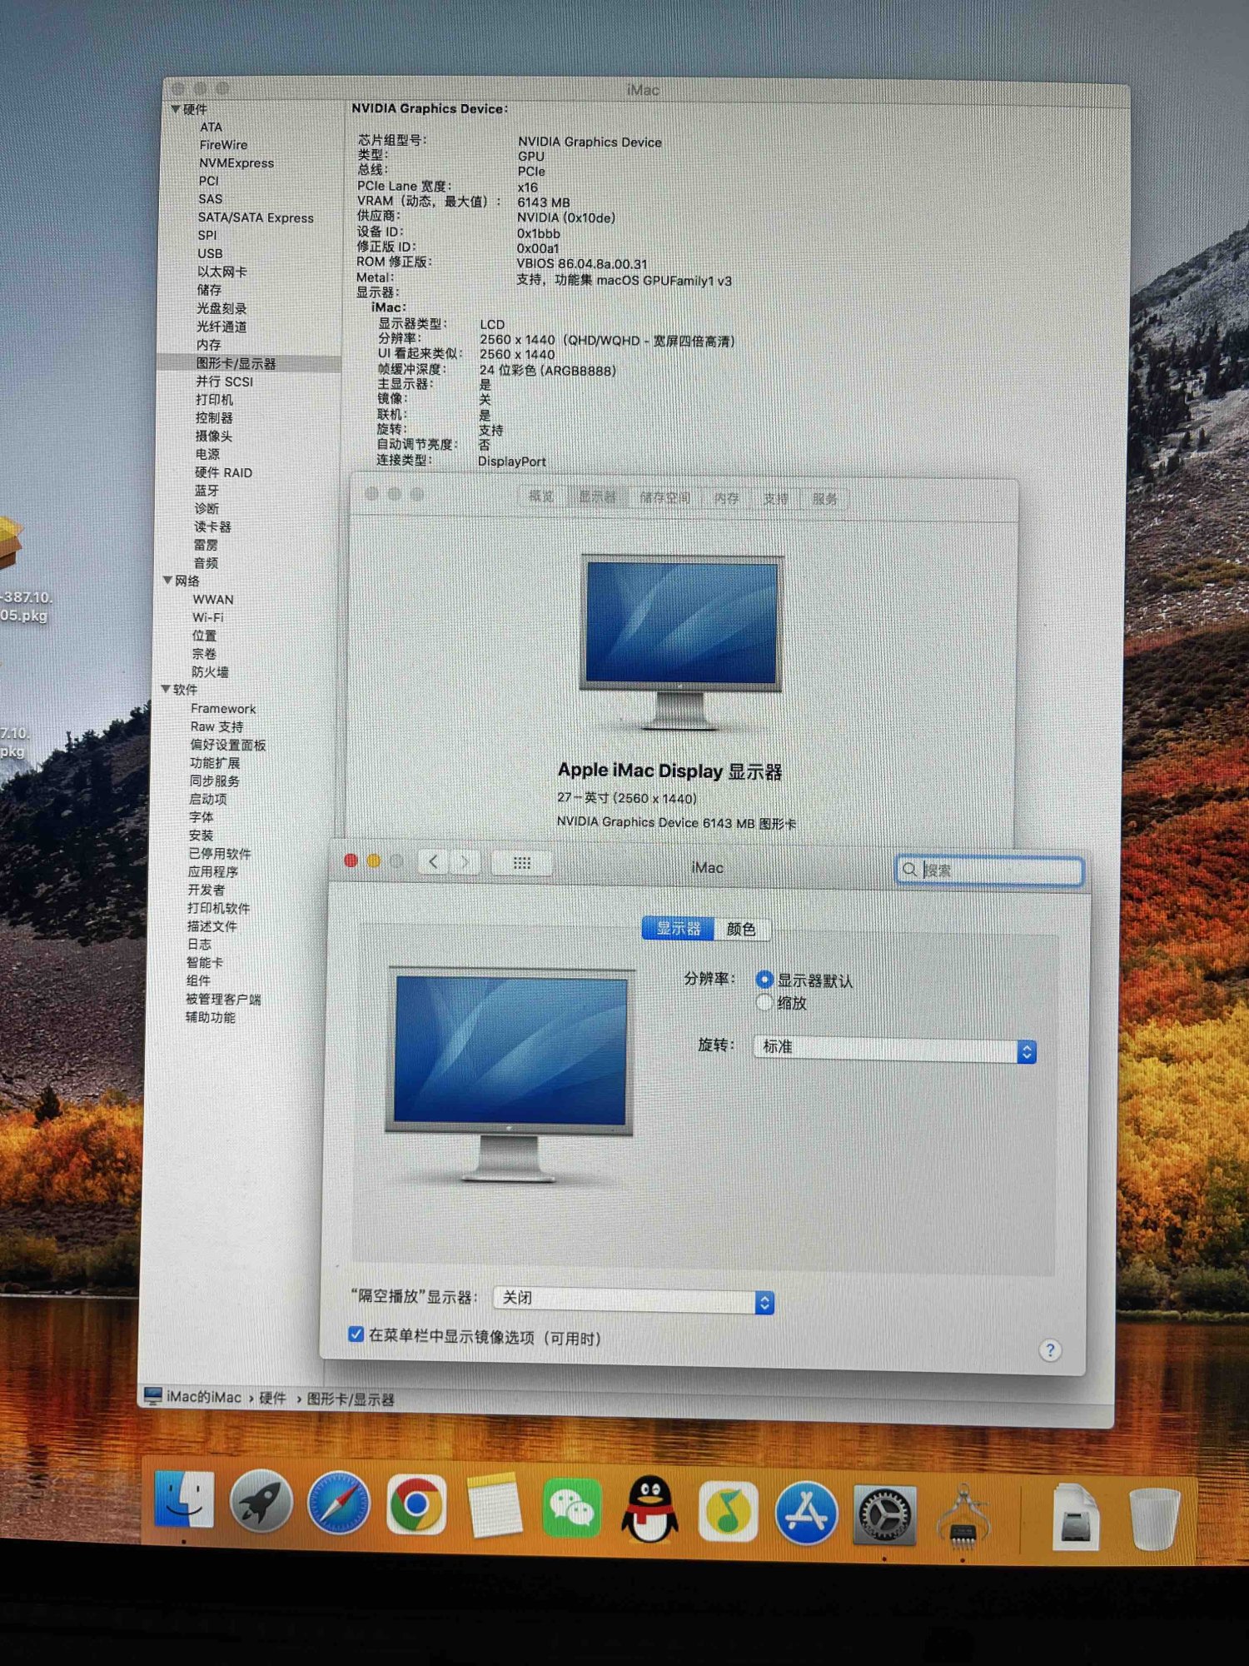1249x1666 pixels.
Task: Switch to the 颜色 tab in display preferences
Action: pyautogui.click(x=741, y=929)
